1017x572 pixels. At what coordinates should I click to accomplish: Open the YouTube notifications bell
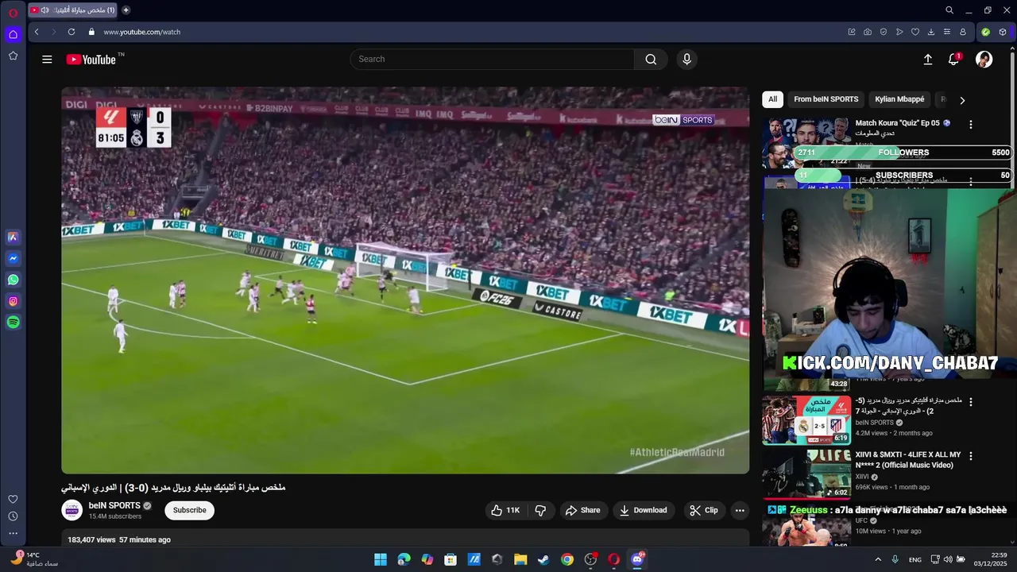point(954,60)
